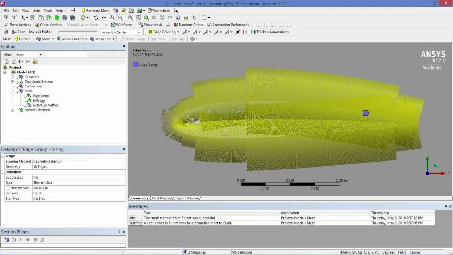Click the folder icon in Outline toolbar
The image size is (453, 255).
[35, 61]
